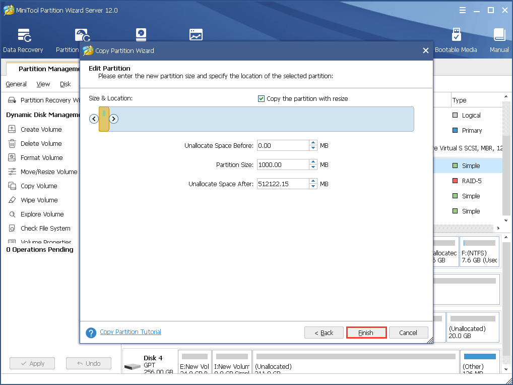
Task: Click the Unallocate Space Before field
Action: tap(283, 145)
